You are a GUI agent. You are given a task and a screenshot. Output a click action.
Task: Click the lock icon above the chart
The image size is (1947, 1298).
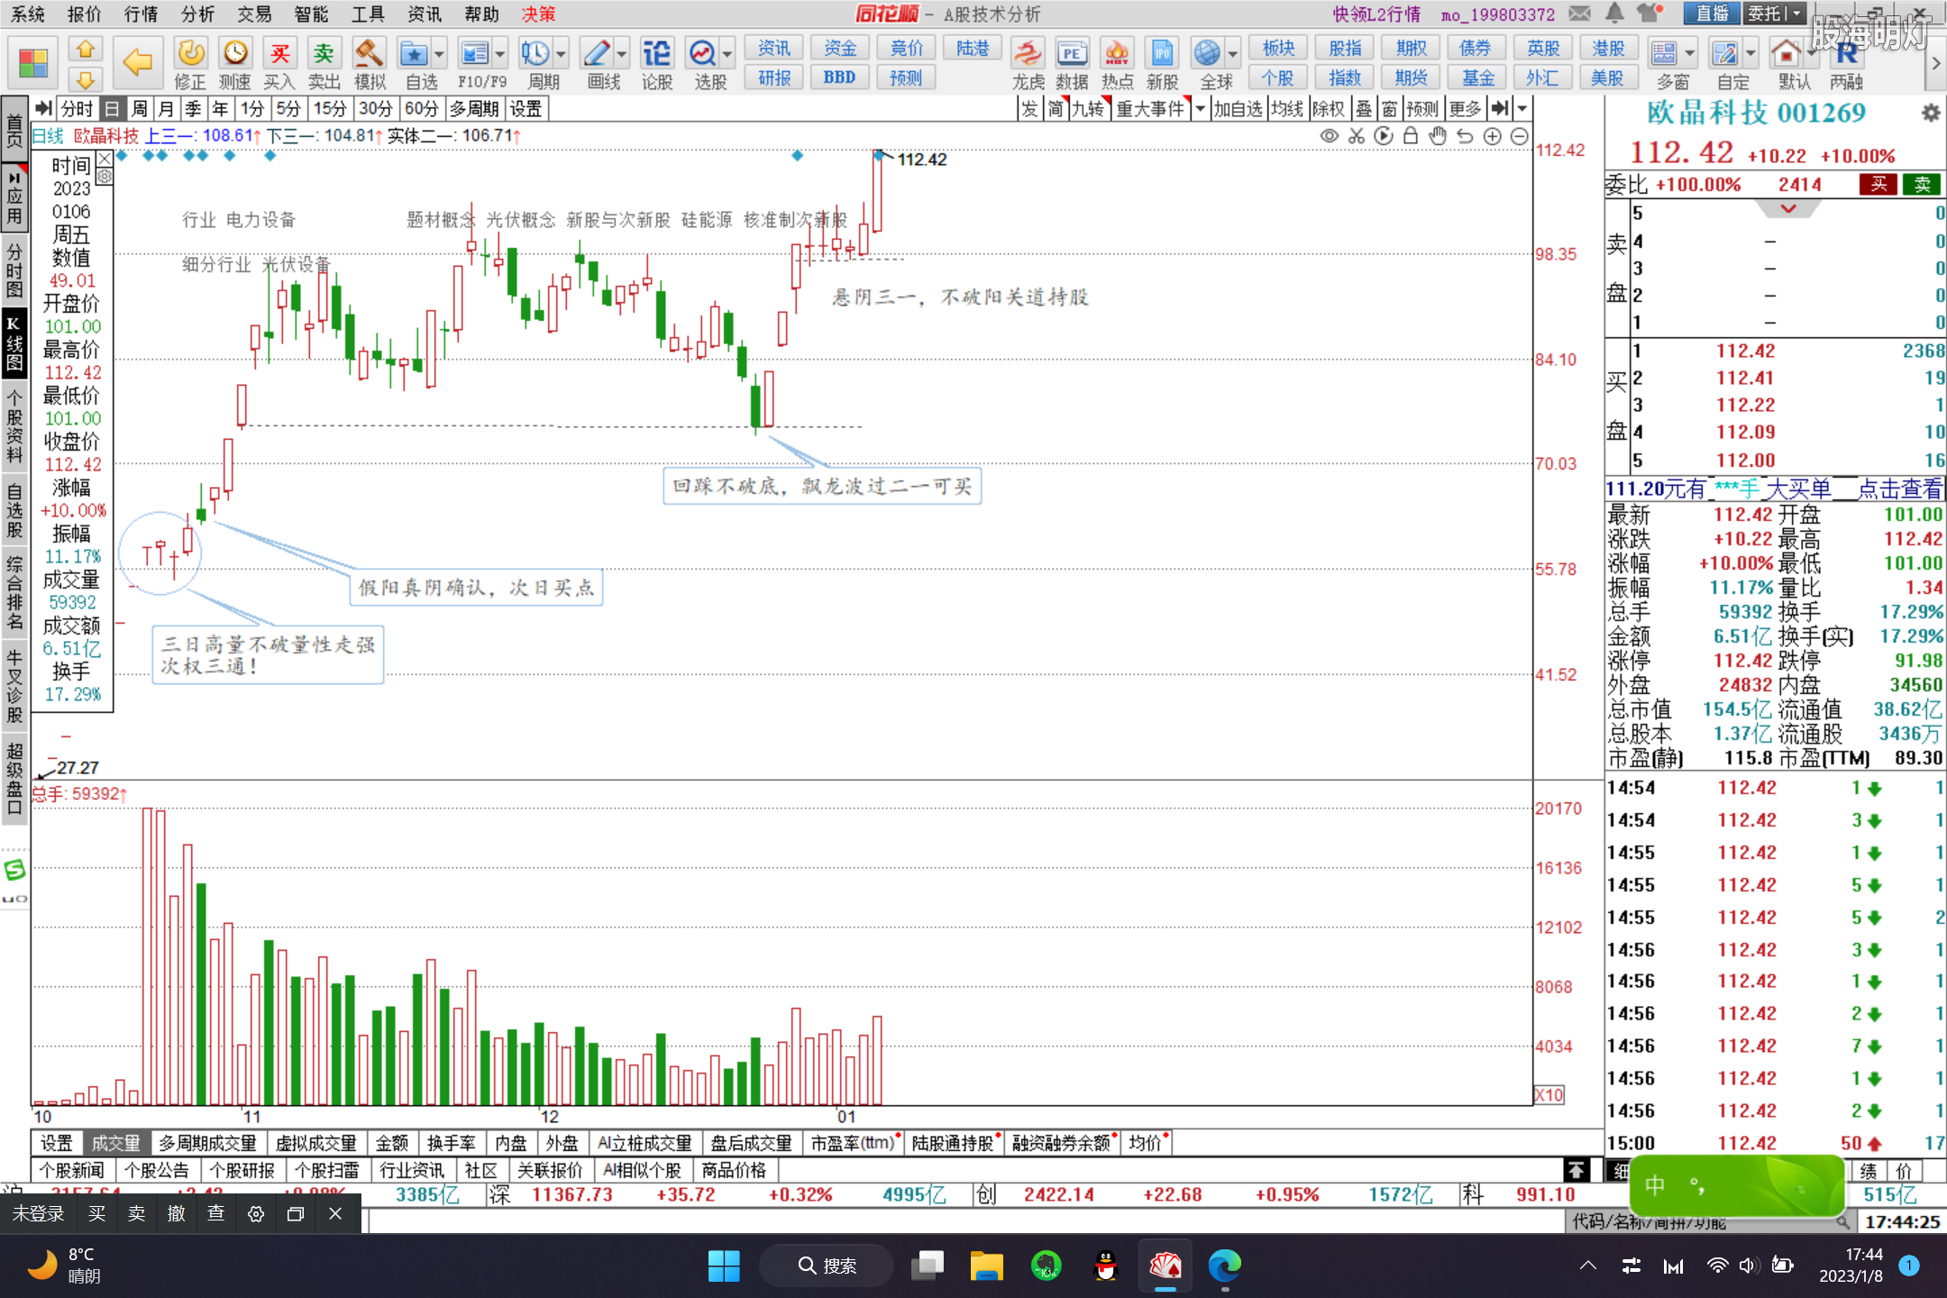click(x=1411, y=136)
